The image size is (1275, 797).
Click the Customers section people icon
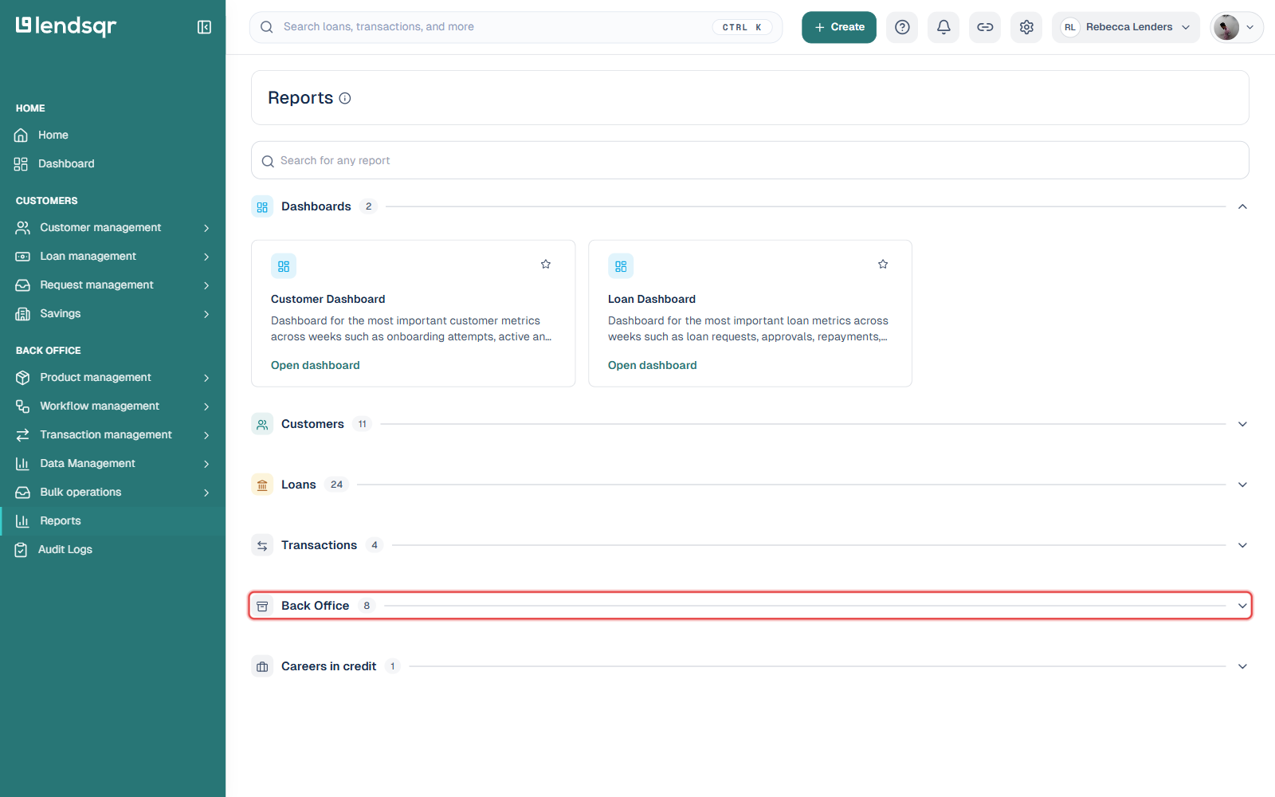(x=262, y=424)
